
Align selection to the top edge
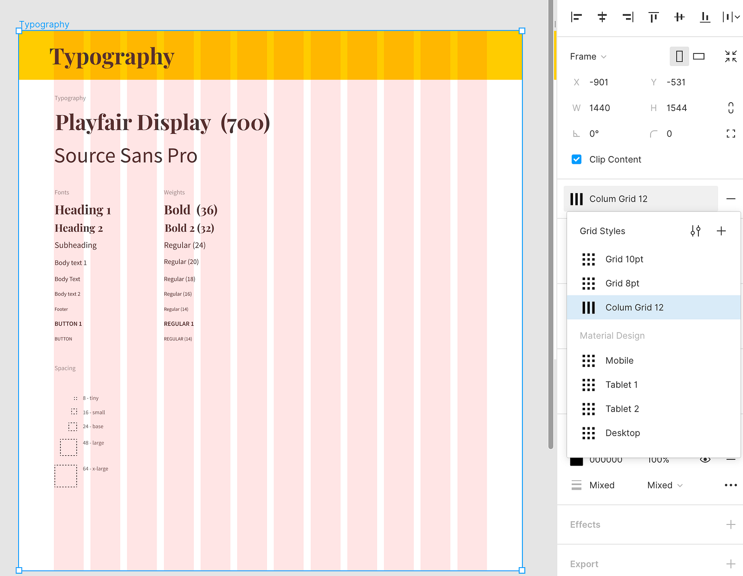(654, 17)
